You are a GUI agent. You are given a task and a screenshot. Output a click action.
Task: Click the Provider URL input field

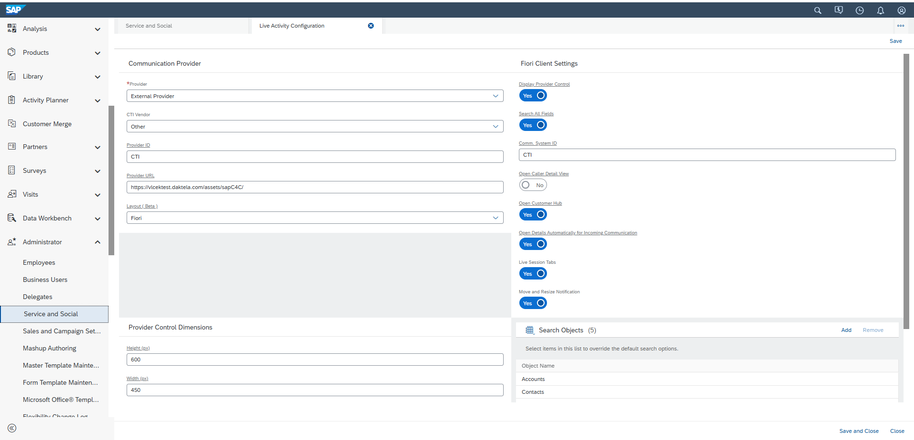pyautogui.click(x=315, y=187)
